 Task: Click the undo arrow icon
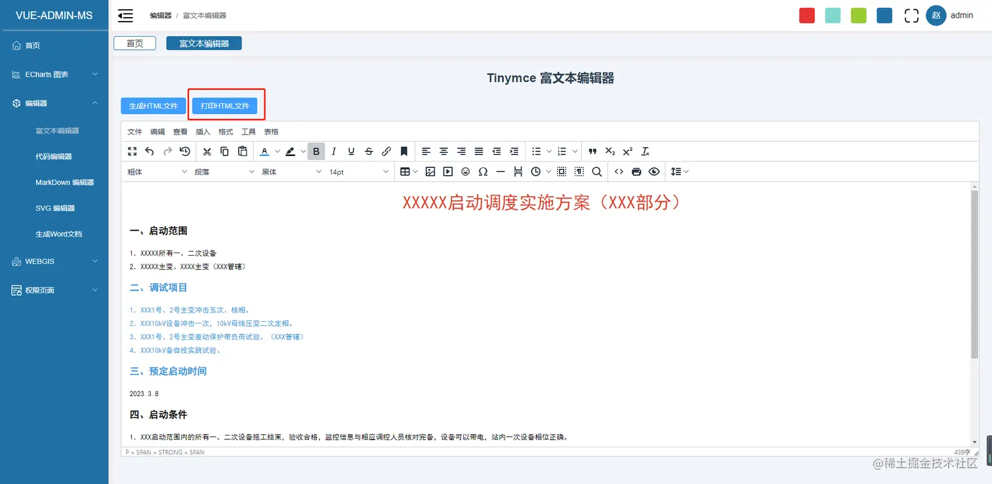(x=150, y=151)
